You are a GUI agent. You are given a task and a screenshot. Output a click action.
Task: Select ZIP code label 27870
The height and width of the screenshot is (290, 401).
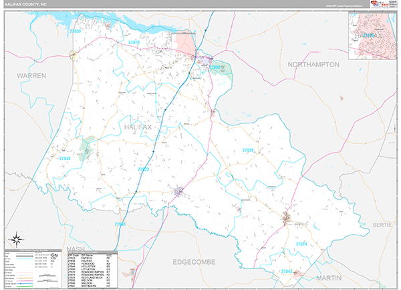click(134, 42)
